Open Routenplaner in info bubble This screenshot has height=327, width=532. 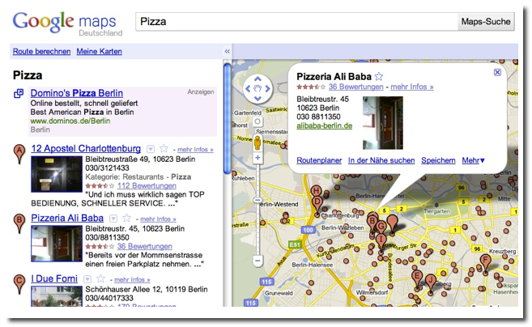[319, 160]
